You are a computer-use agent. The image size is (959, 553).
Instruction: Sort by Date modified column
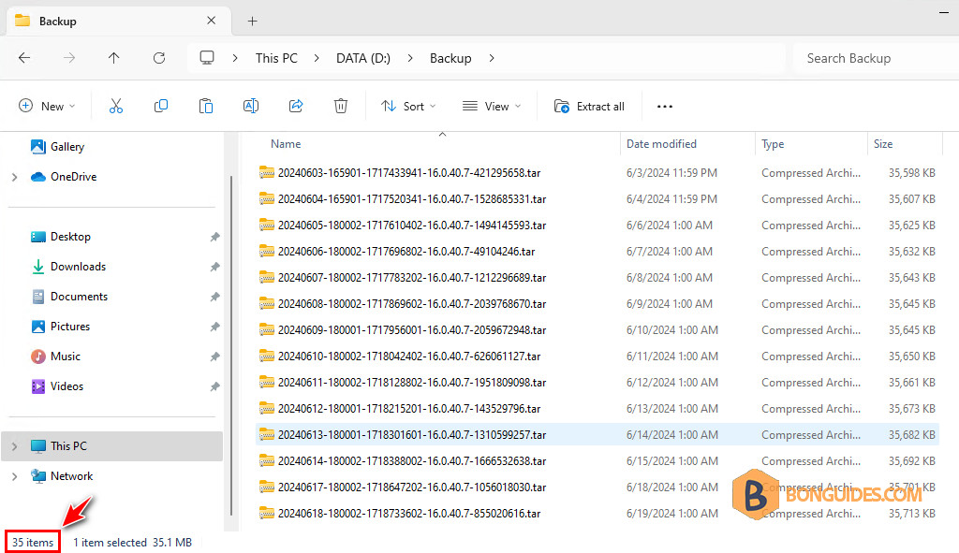661,144
